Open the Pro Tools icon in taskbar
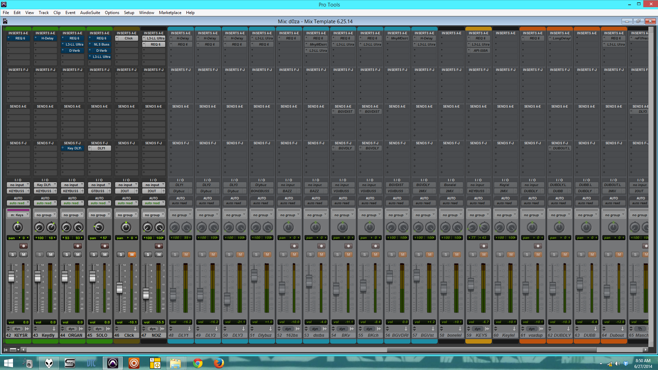 coord(113,363)
